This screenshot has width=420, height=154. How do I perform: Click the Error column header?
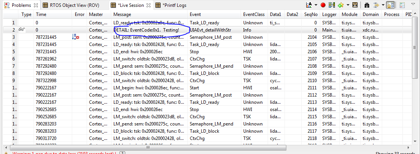tap(79, 14)
